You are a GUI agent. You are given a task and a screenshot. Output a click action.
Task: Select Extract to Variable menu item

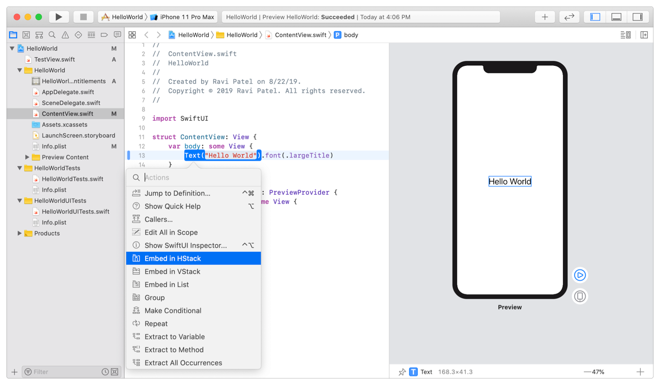click(174, 337)
